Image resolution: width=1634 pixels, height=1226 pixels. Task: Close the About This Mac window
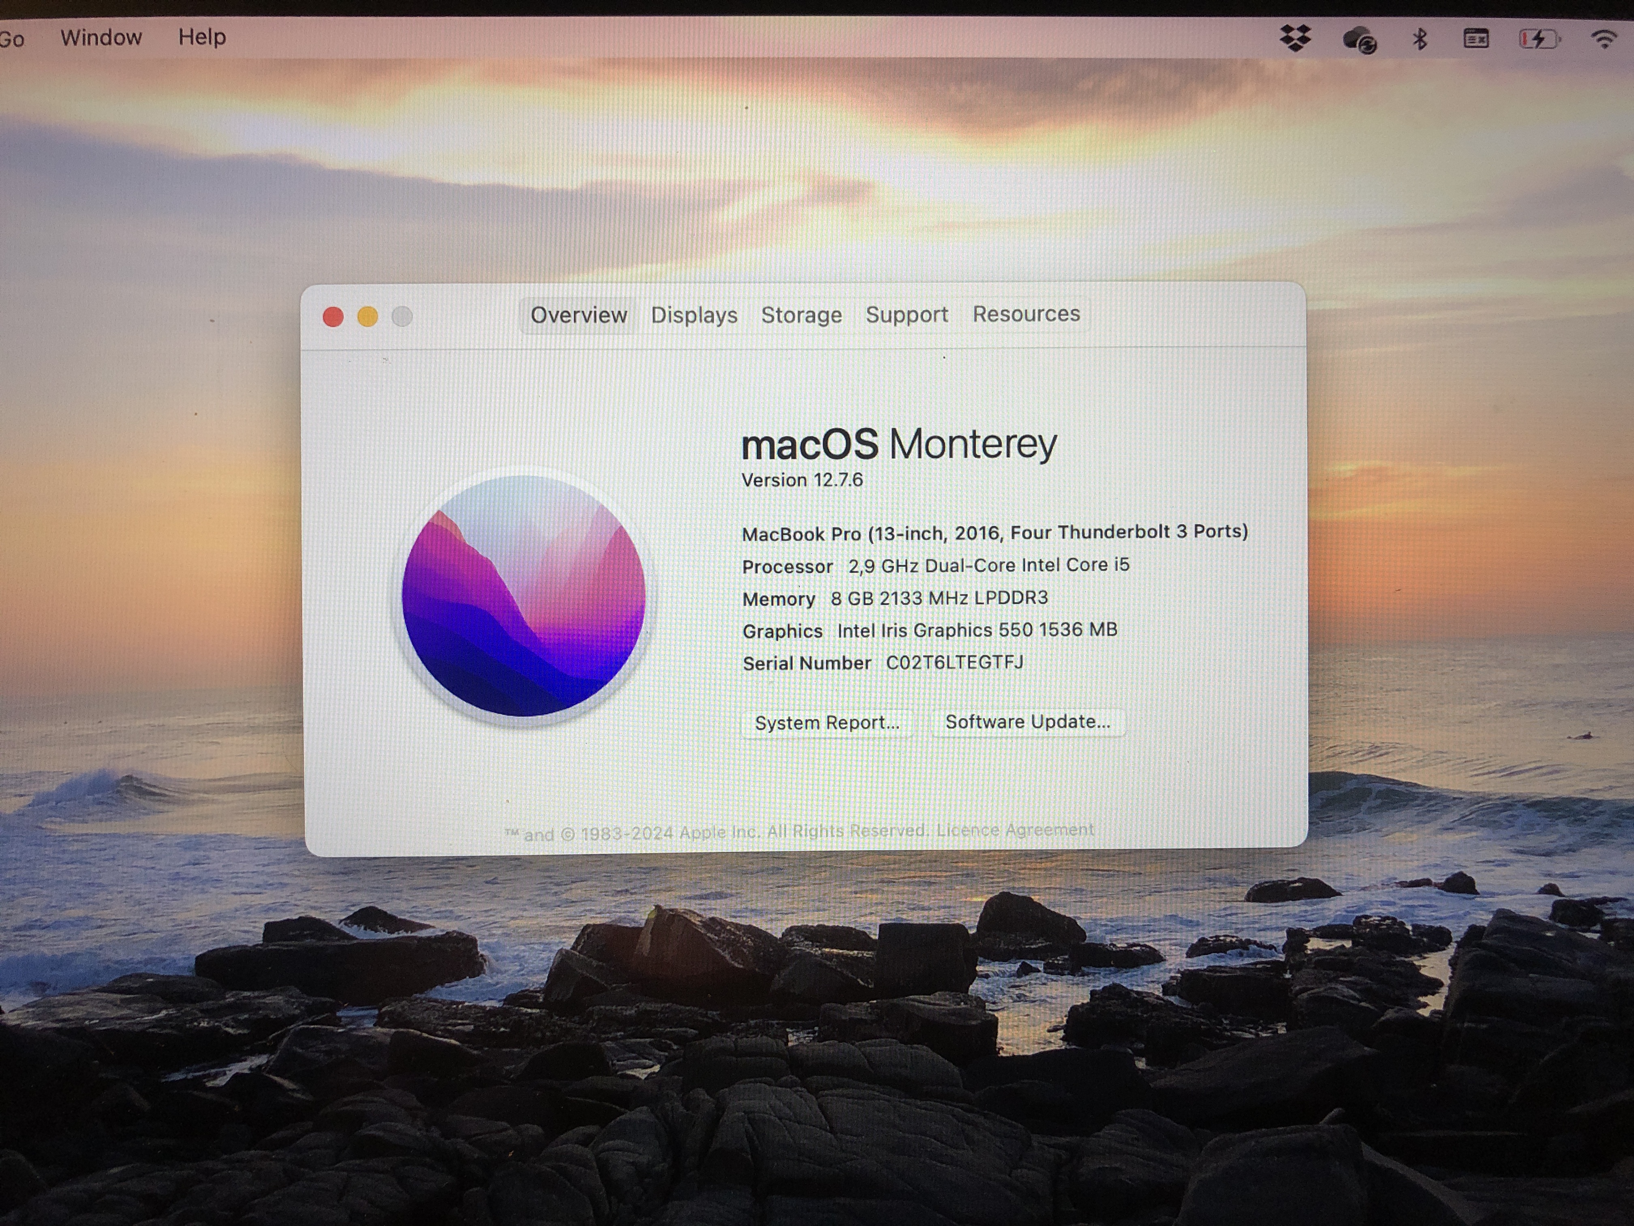pos(333,317)
